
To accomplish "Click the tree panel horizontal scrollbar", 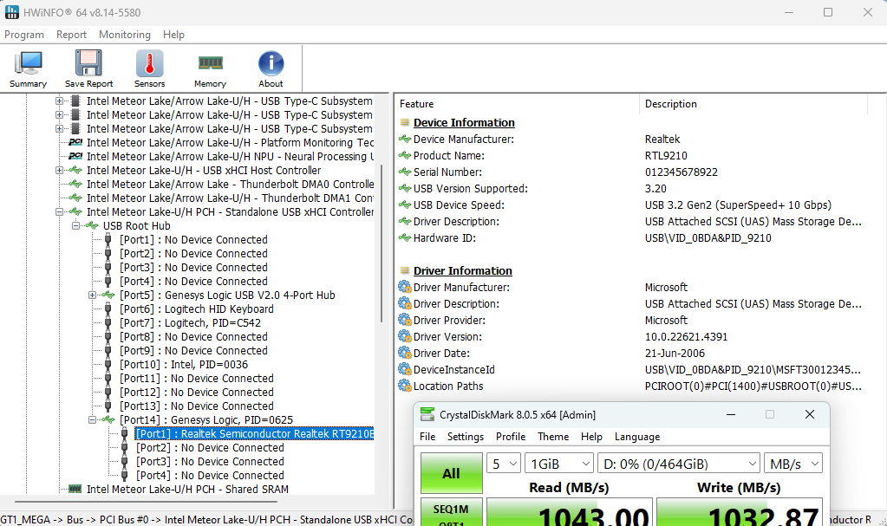I will point(146,501).
